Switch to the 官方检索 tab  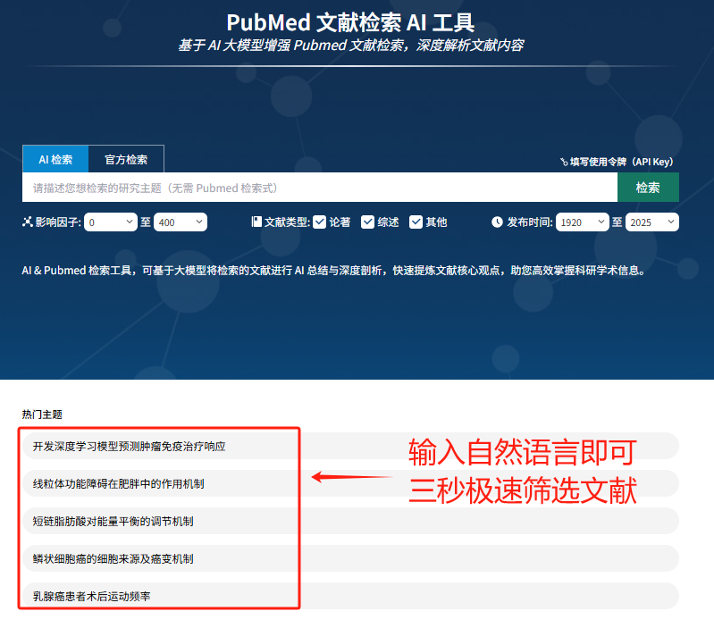point(126,159)
